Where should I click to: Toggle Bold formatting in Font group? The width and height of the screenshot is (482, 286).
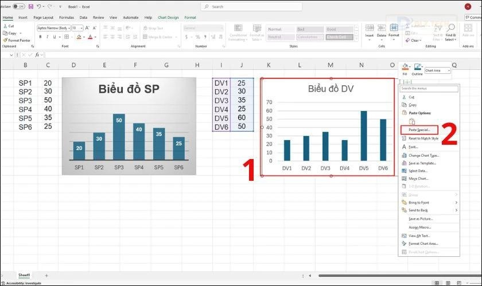41,37
